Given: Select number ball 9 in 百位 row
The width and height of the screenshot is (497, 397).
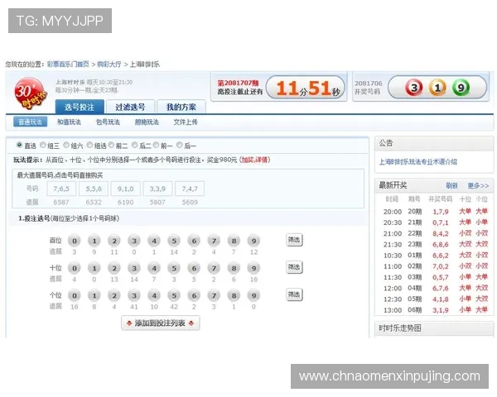Looking at the screenshot, I should click(254, 241).
